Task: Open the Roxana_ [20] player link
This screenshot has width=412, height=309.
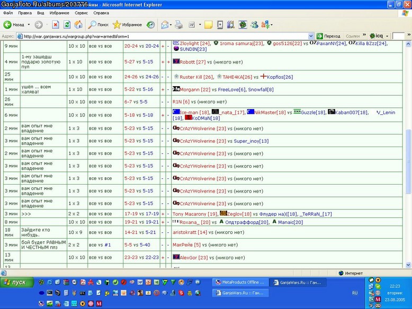Action: [x=195, y=222]
